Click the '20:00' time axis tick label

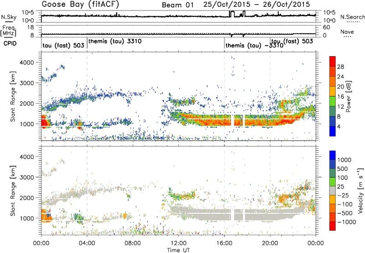coord(270,243)
